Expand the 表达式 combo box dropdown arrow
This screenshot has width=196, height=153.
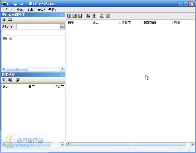coord(62,27)
